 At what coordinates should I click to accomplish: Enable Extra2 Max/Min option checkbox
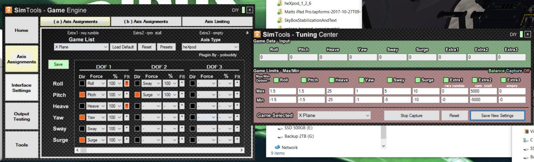coord(475,80)
